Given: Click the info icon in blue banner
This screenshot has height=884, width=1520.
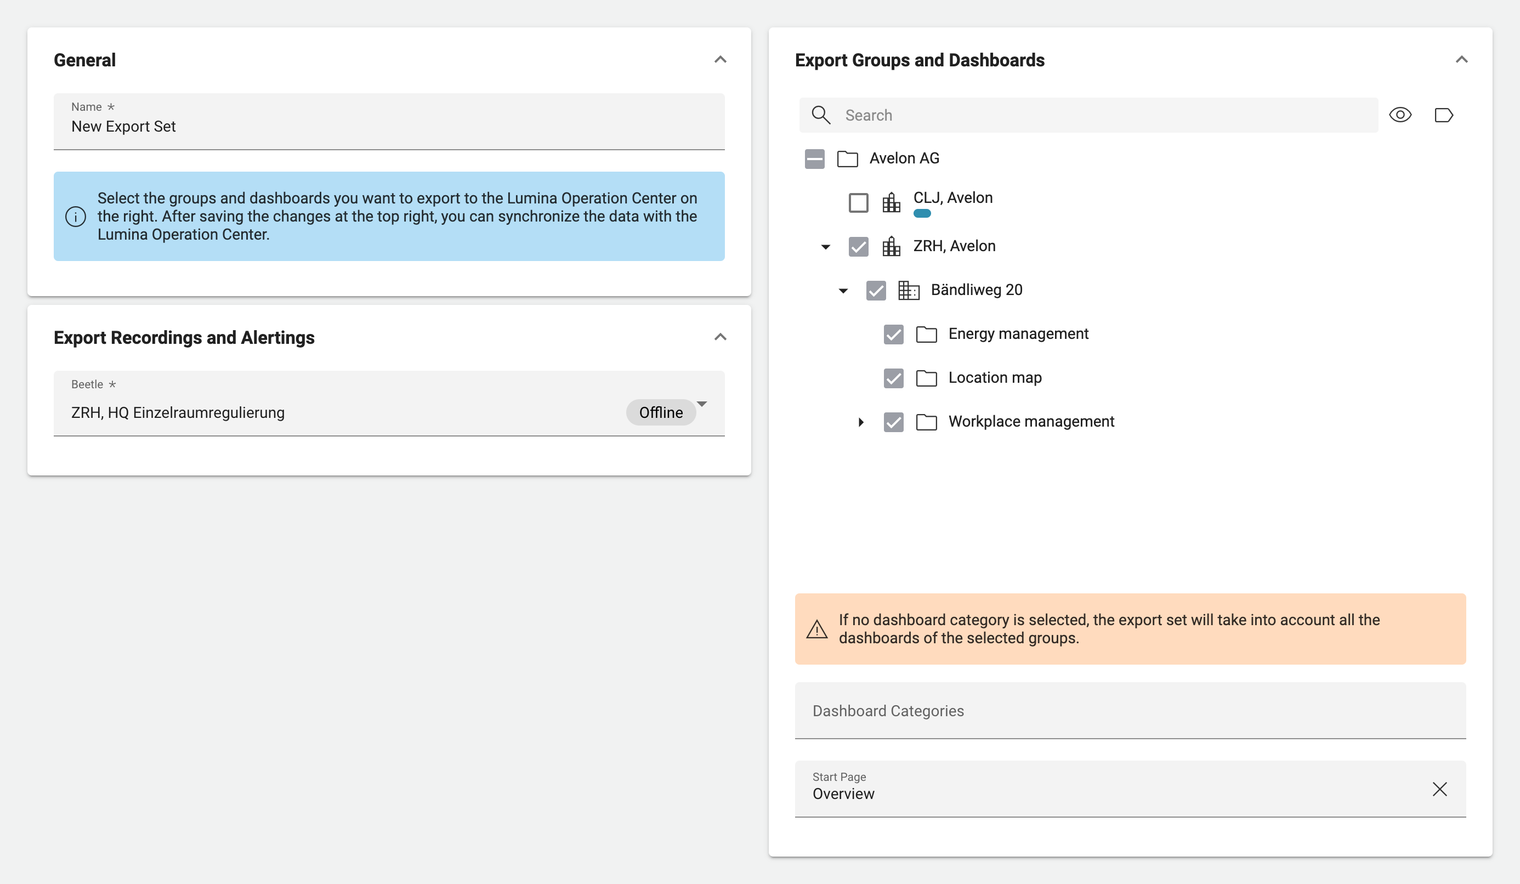Looking at the screenshot, I should pyautogui.click(x=76, y=217).
